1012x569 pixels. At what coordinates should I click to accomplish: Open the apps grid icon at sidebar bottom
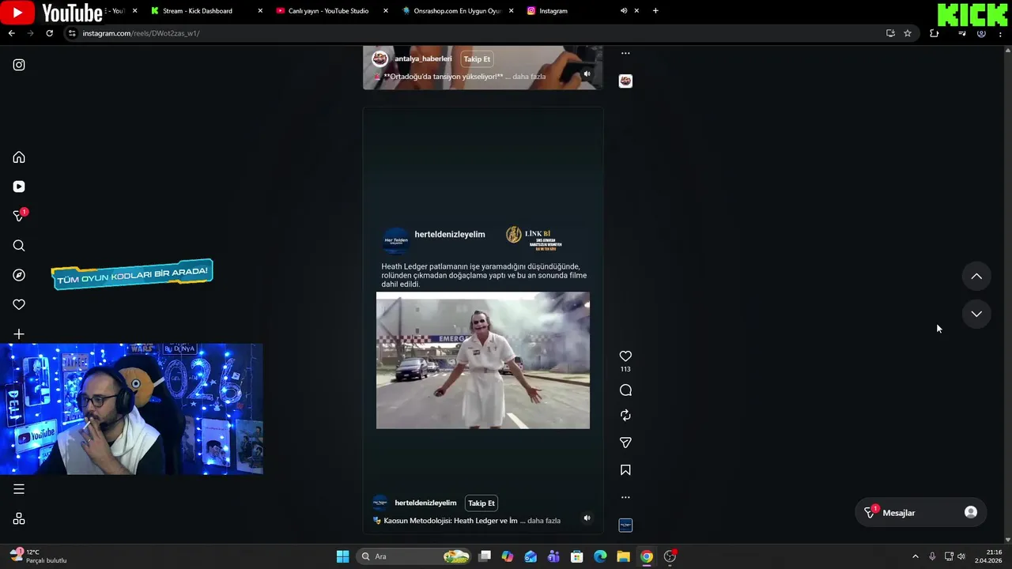pyautogui.click(x=19, y=518)
